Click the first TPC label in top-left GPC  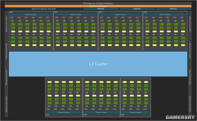click(12, 18)
